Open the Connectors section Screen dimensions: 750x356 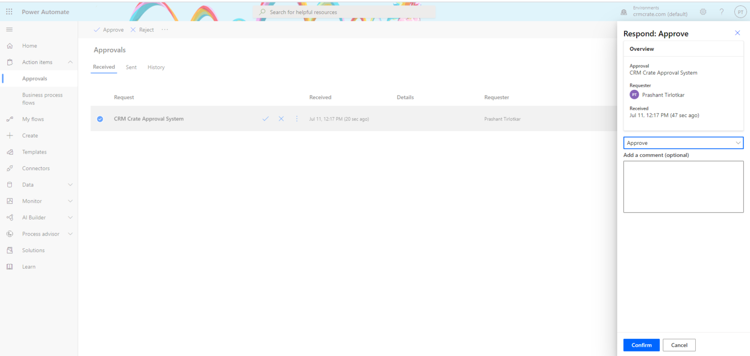click(36, 168)
